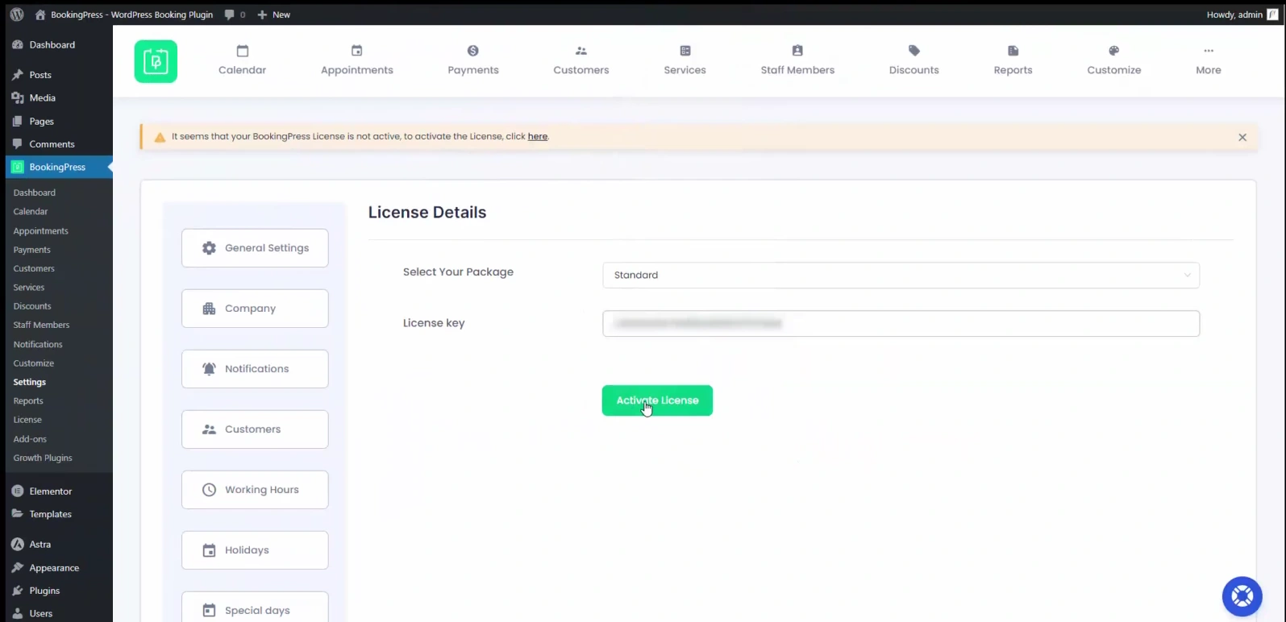Open the License submenu item
The image size is (1286, 622).
[27, 420]
